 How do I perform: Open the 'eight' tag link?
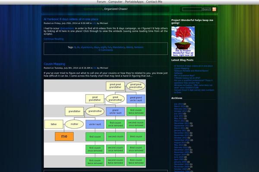[x=104, y=47]
